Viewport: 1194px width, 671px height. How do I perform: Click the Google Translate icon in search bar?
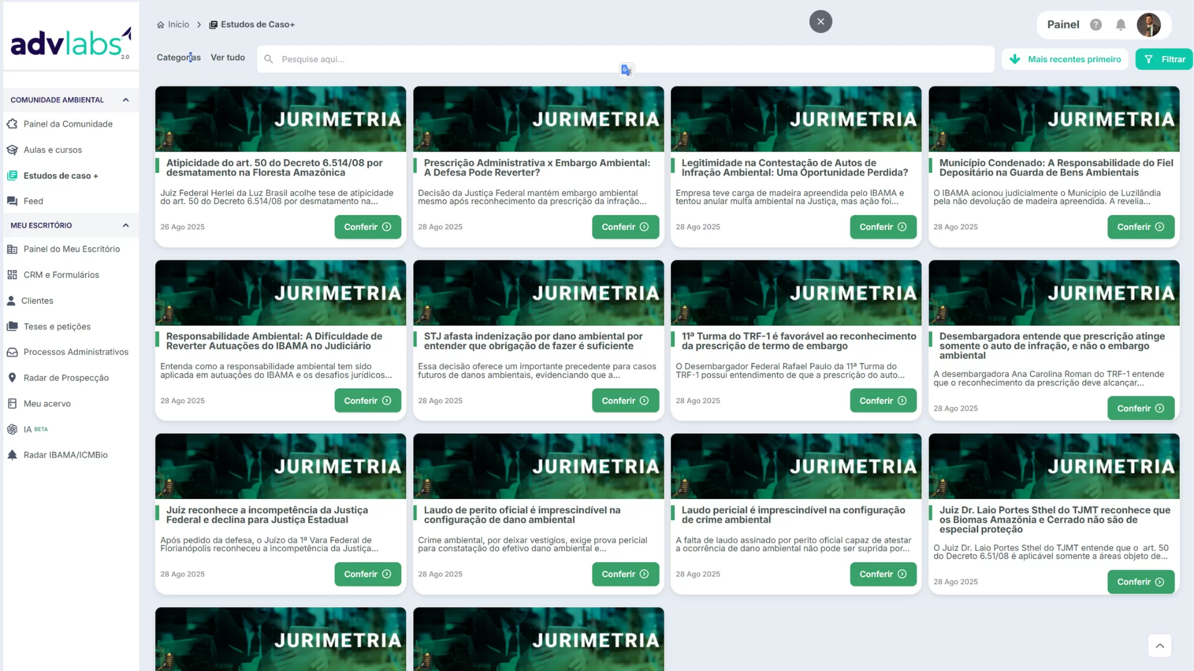[626, 70]
